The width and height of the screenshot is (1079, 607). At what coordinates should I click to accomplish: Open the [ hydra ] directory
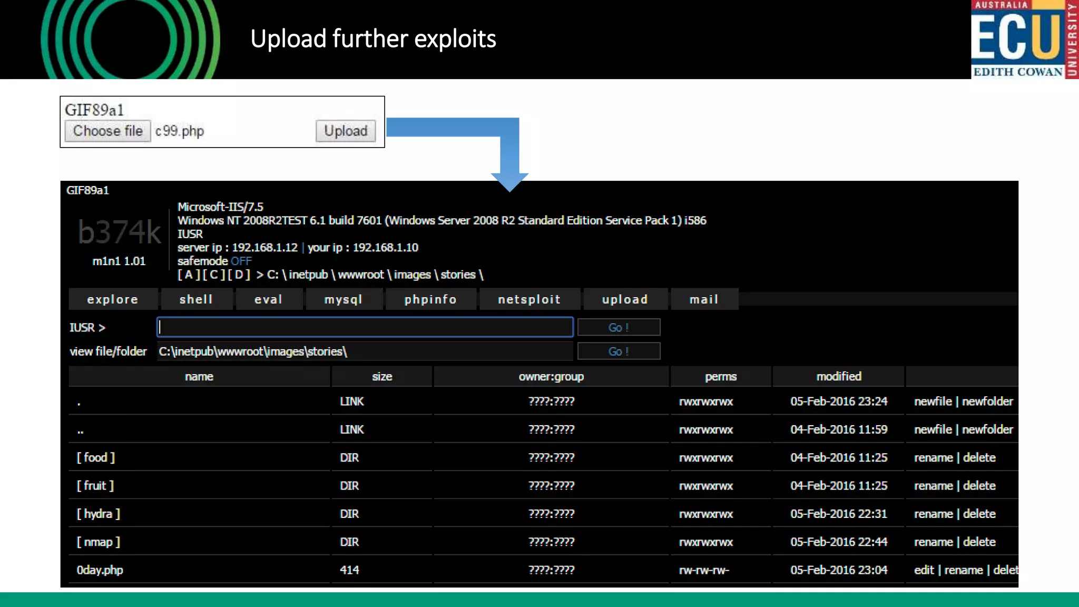tap(99, 514)
